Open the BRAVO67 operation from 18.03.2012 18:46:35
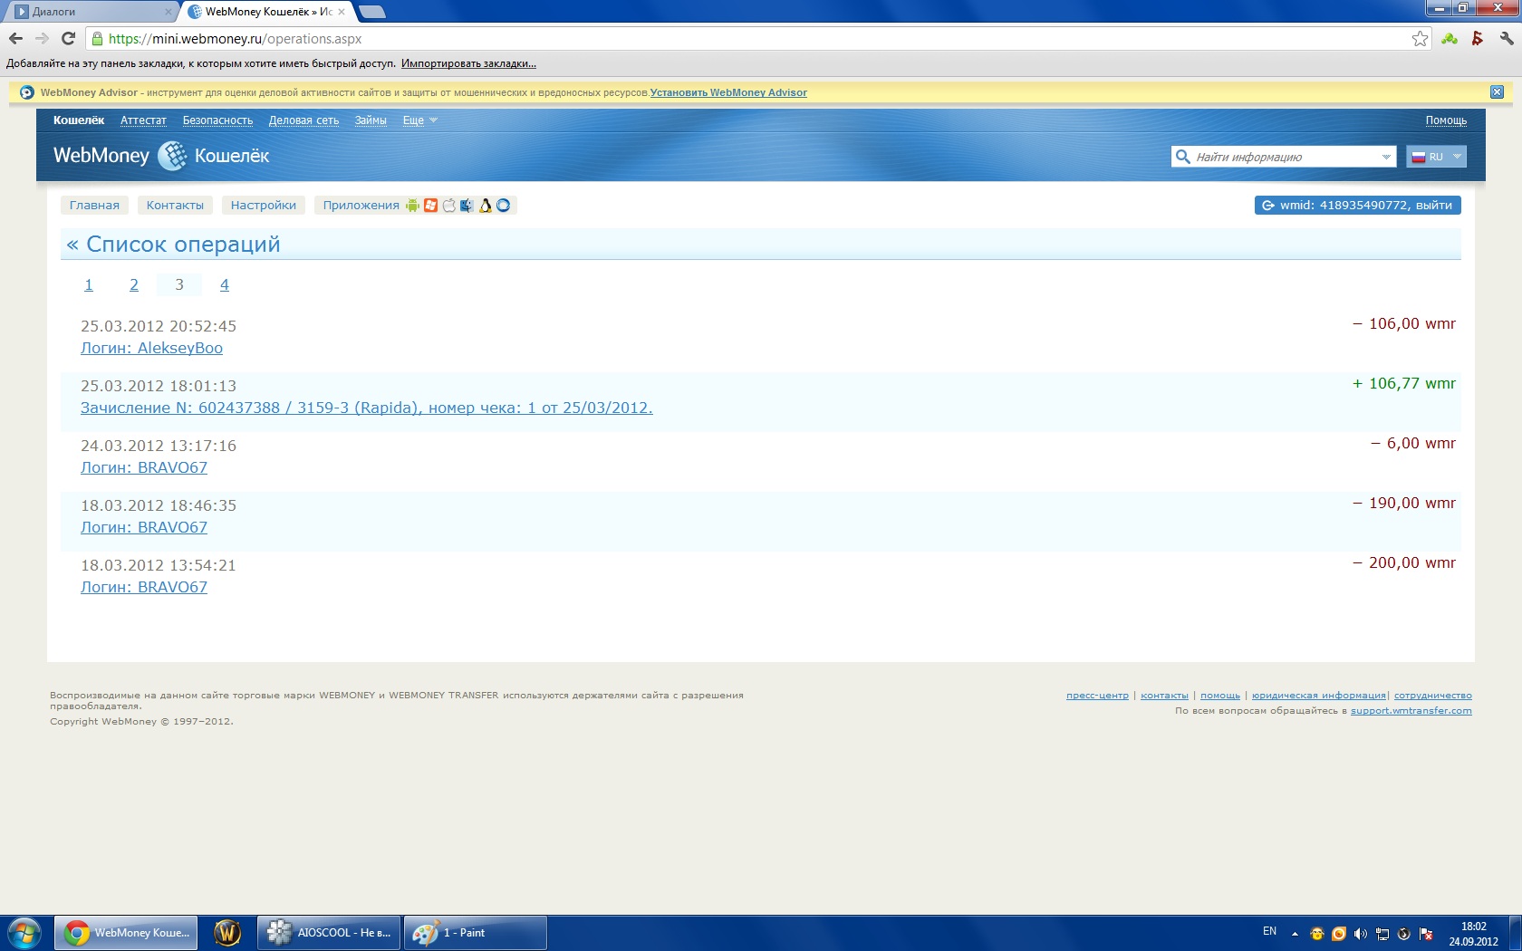This screenshot has height=951, width=1522. click(x=144, y=527)
